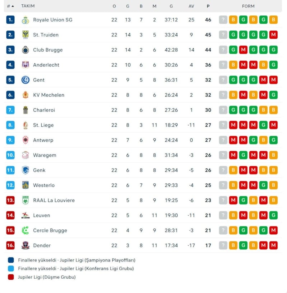Click Royale Union SG's gray question-mark form box
This screenshot has width=287, height=293.
(223, 20)
